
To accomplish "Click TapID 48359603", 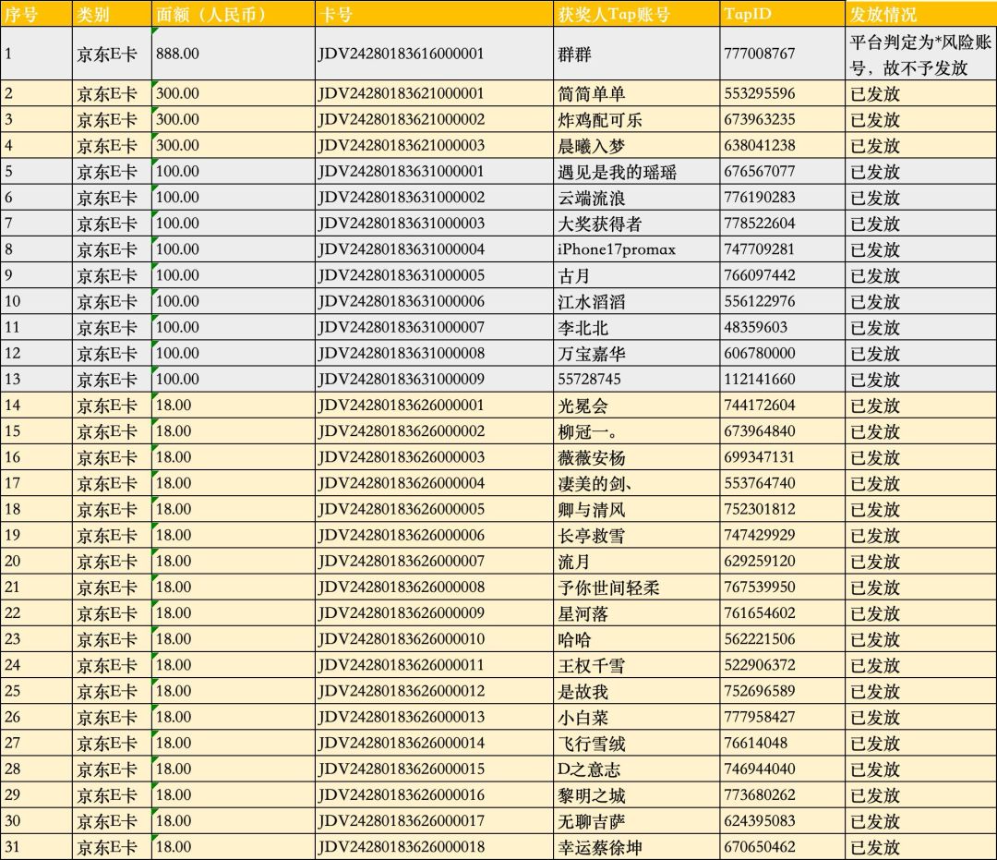I will pos(755,328).
